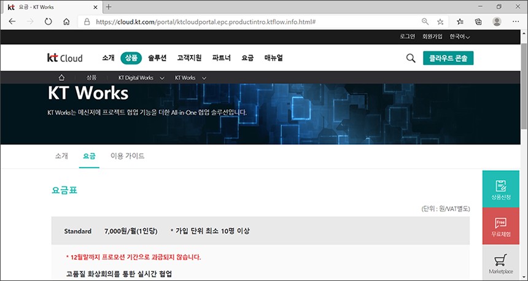Open the 상품 top navigation menu
The width and height of the screenshot is (528, 281).
131,58
